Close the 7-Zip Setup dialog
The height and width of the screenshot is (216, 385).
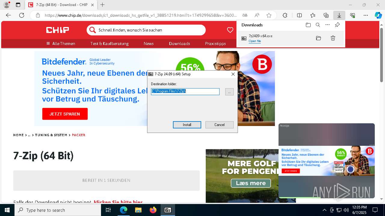pos(233,74)
